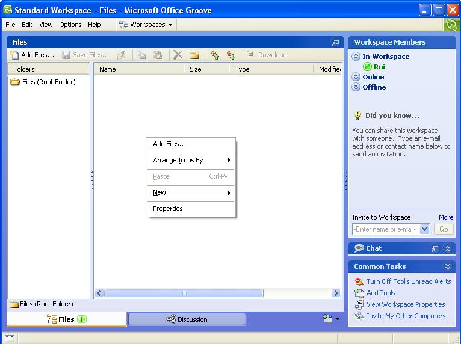Sort files by the Size column header
Viewport: 461px width, 344px height.
click(x=206, y=69)
